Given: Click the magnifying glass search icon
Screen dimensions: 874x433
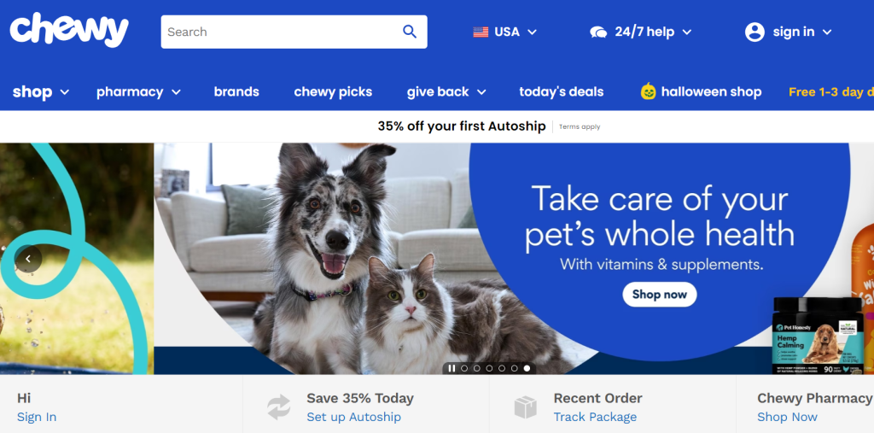Looking at the screenshot, I should coord(410,32).
